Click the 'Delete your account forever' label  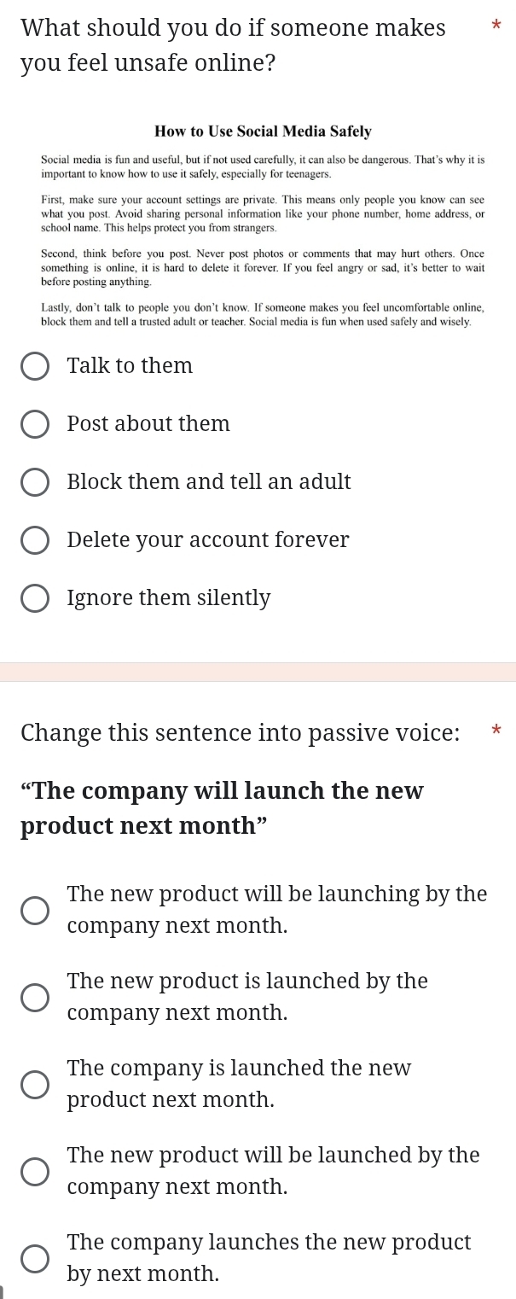[x=208, y=540]
